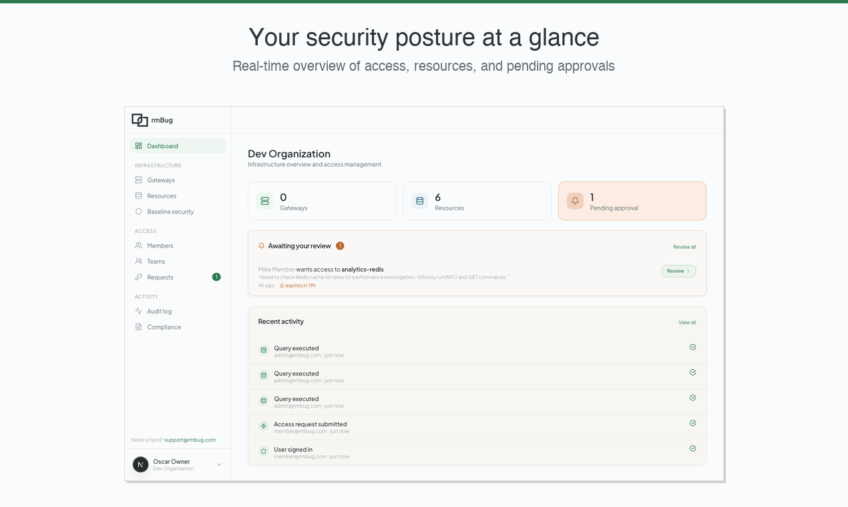Screen dimensions: 848x507
Task: Click the Requests key icon in sidebar
Action: point(138,277)
